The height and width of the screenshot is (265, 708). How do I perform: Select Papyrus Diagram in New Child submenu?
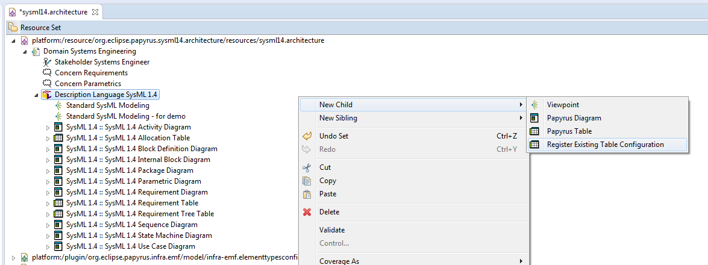607,118
